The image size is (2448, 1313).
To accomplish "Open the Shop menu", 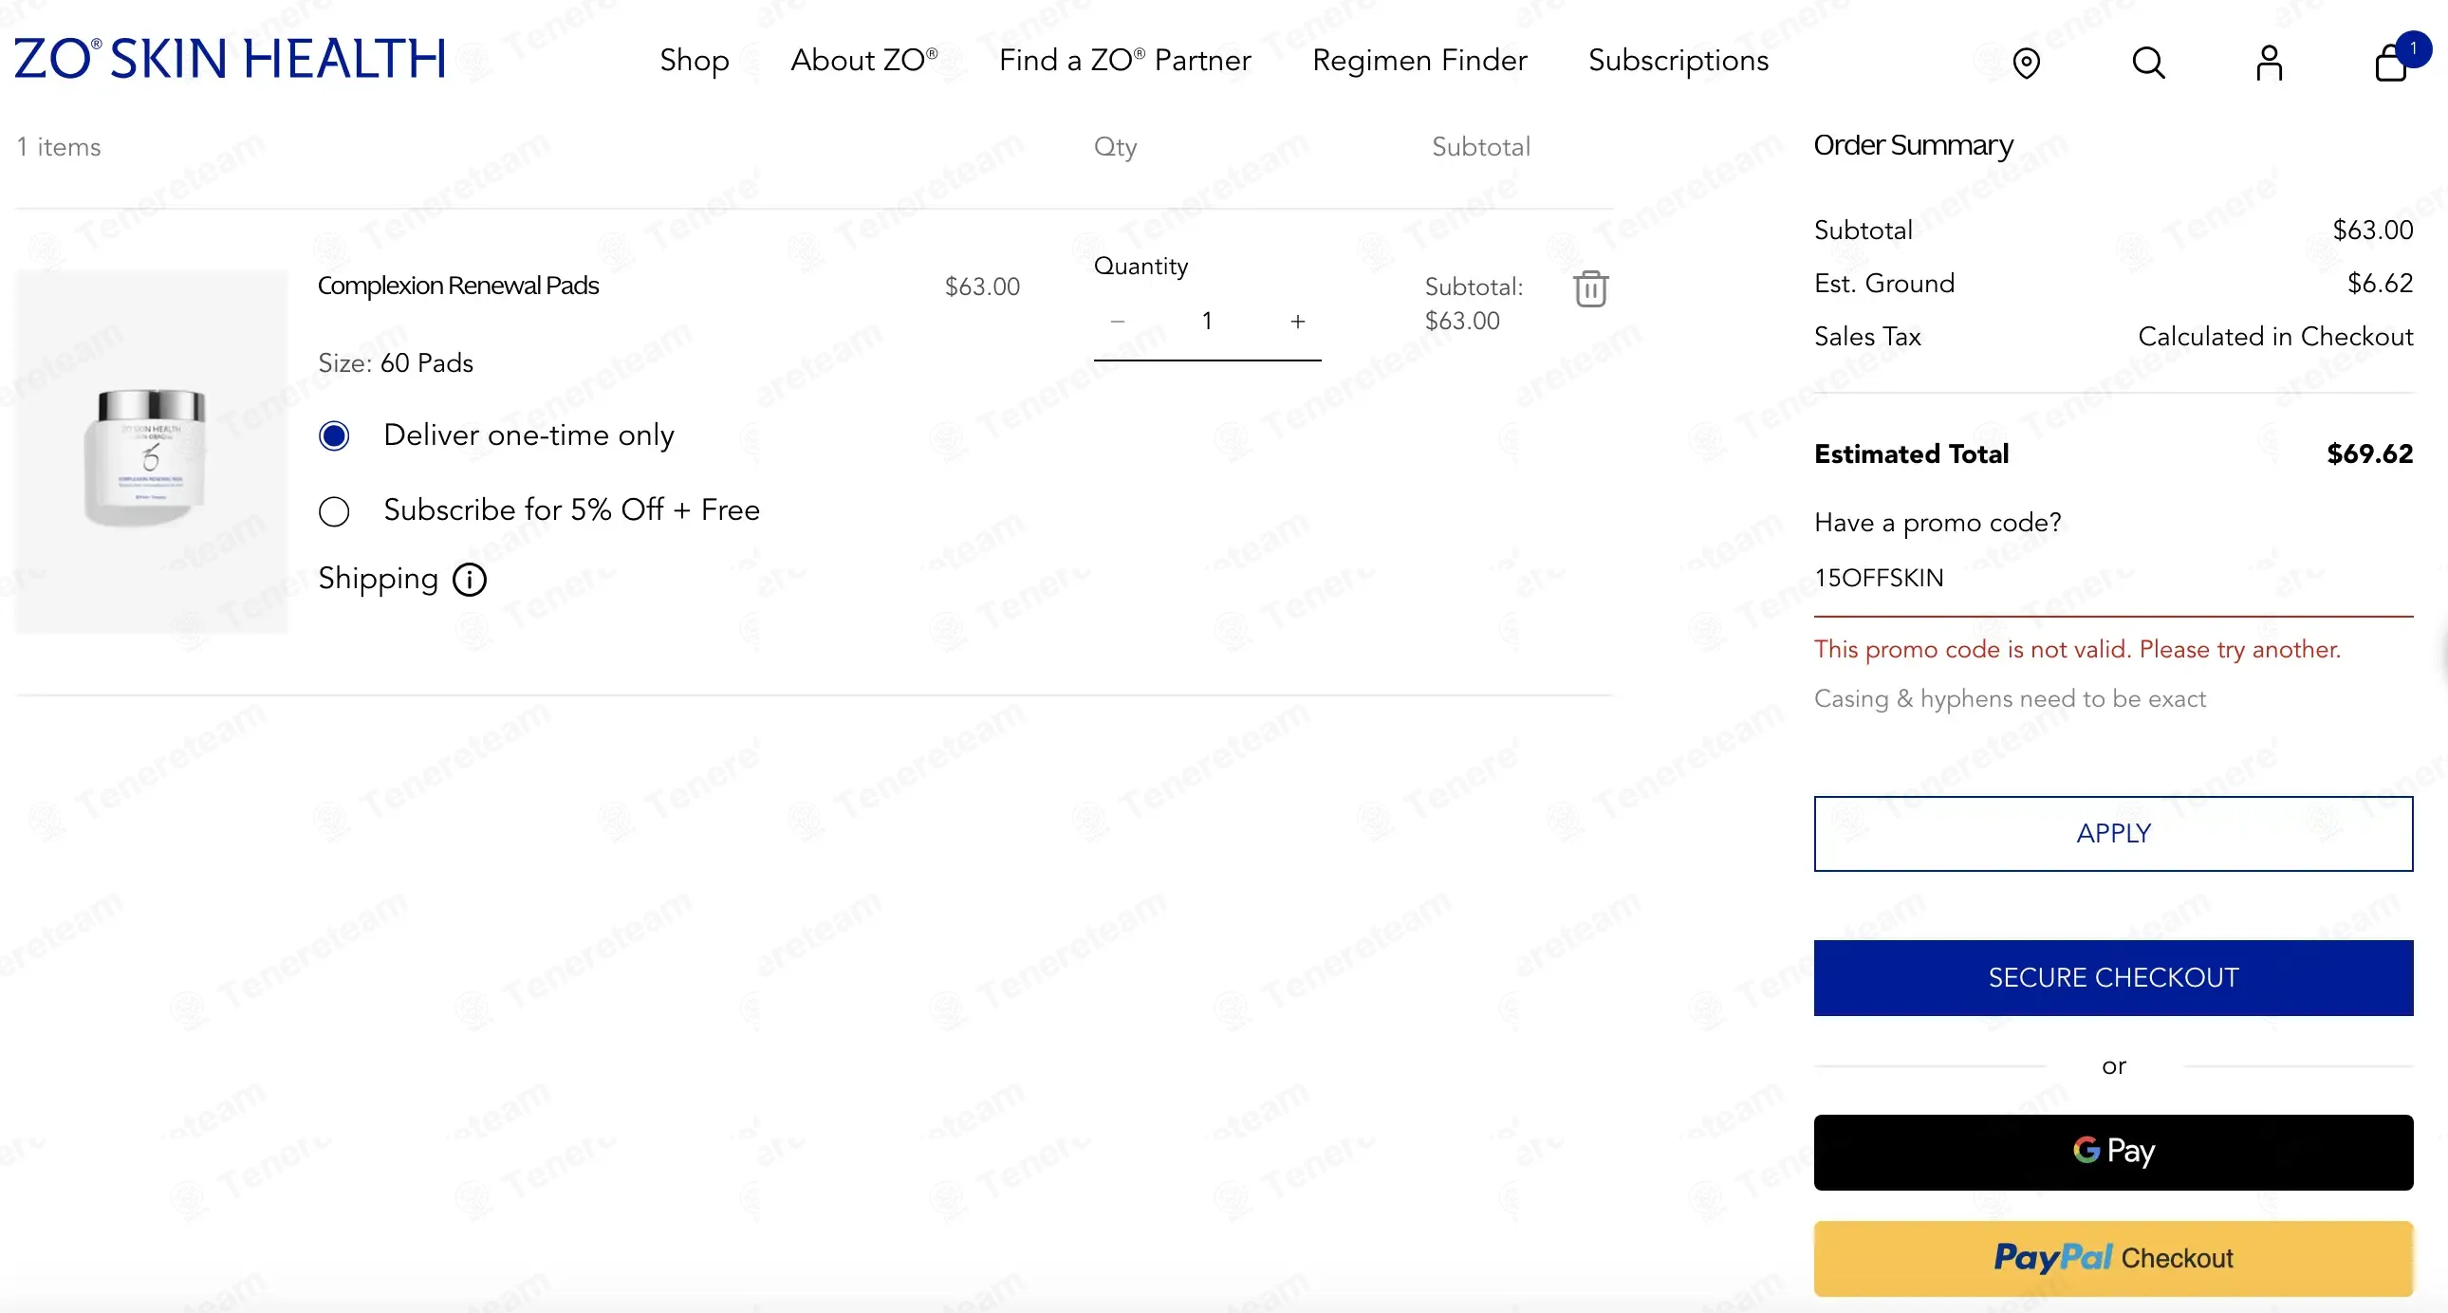I will pos(695,61).
